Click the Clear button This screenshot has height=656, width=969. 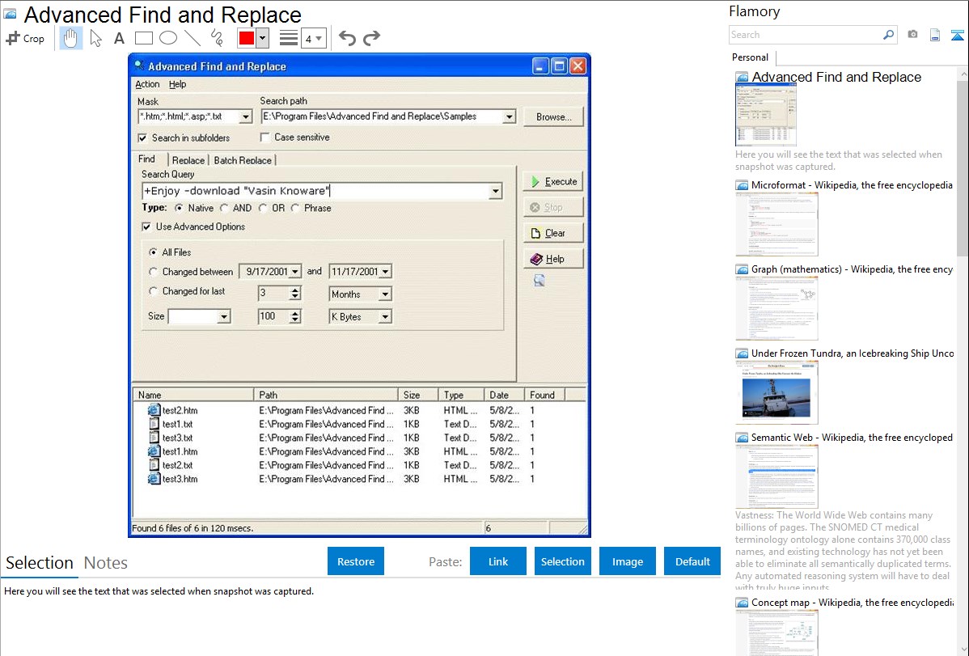tap(554, 233)
